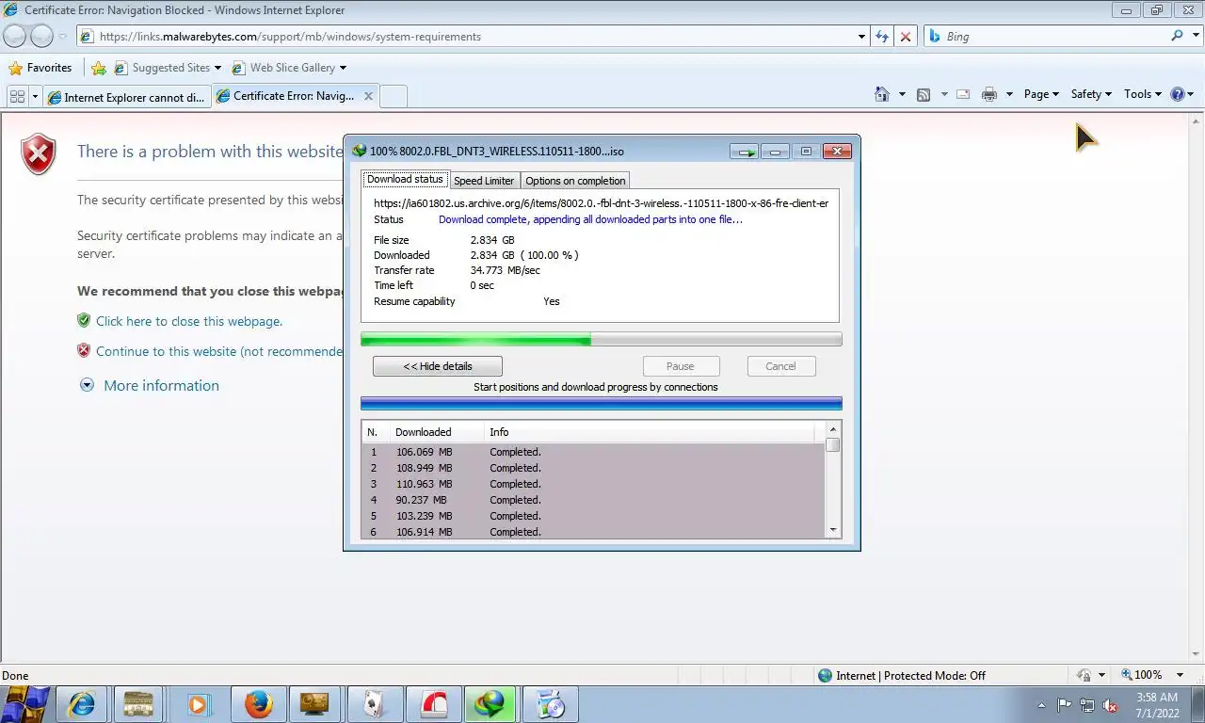Click the Bing search magnifier icon
This screenshot has width=1205, height=723.
point(1177,36)
